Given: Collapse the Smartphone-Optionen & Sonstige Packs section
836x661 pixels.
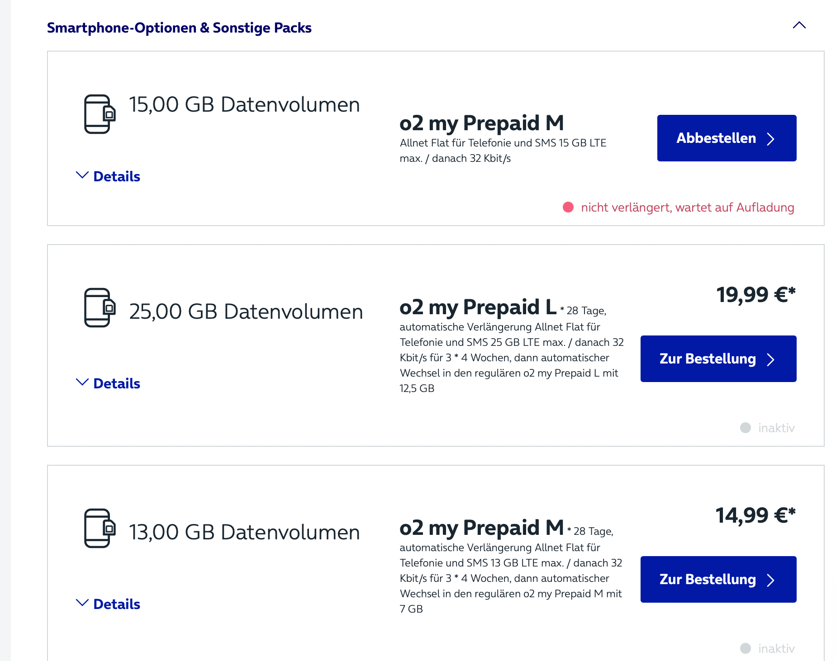Looking at the screenshot, I should [x=799, y=25].
